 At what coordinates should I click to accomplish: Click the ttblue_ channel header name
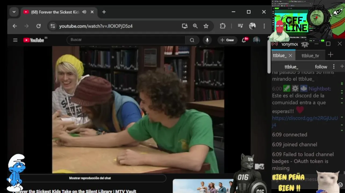coord(292,66)
